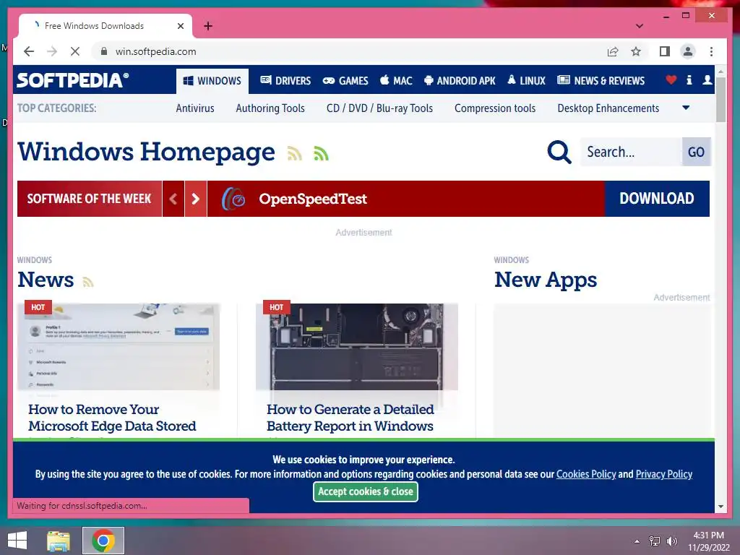Click the RSS icon next to News

point(87,283)
